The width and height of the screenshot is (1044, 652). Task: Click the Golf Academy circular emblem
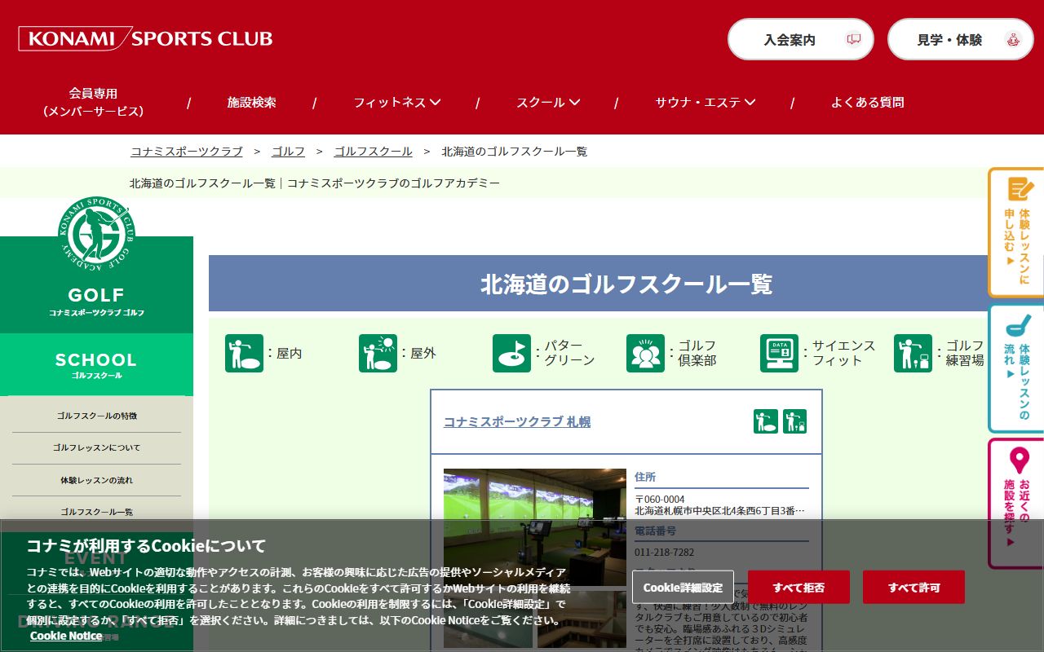click(x=97, y=235)
